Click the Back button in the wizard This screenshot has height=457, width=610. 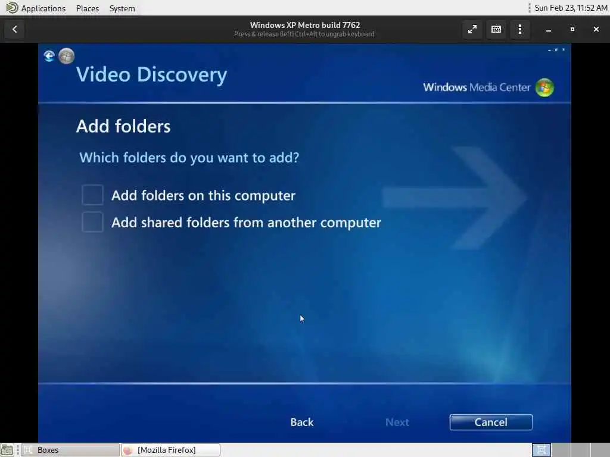[302, 422]
